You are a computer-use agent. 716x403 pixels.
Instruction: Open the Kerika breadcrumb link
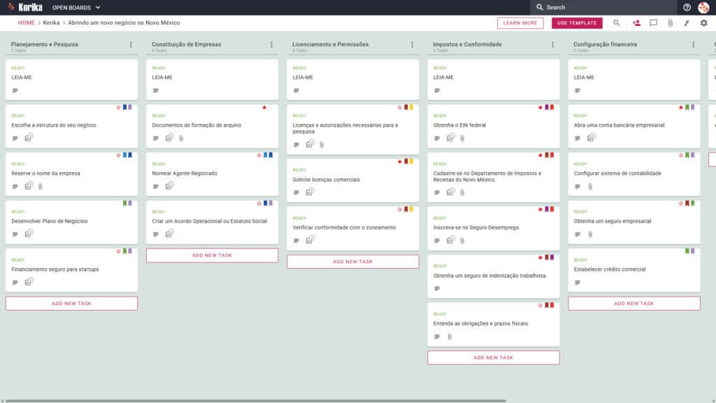51,23
